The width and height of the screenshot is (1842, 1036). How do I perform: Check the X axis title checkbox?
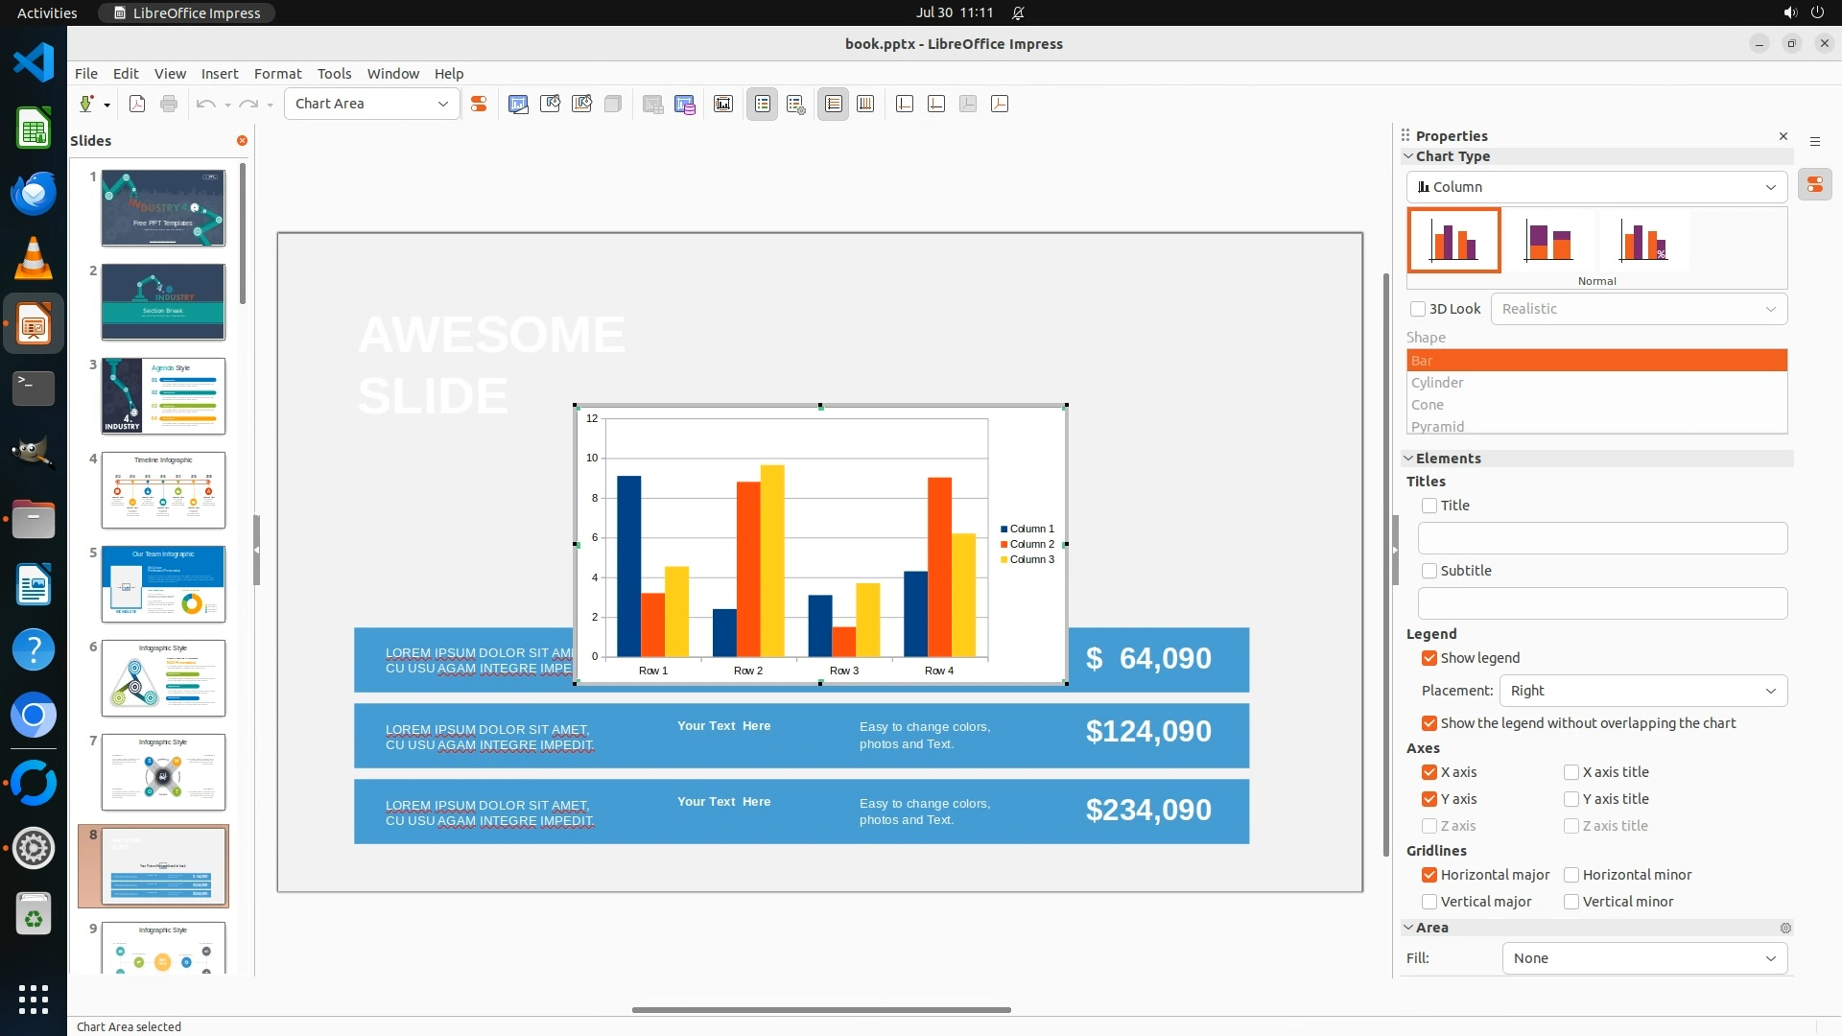tap(1571, 772)
